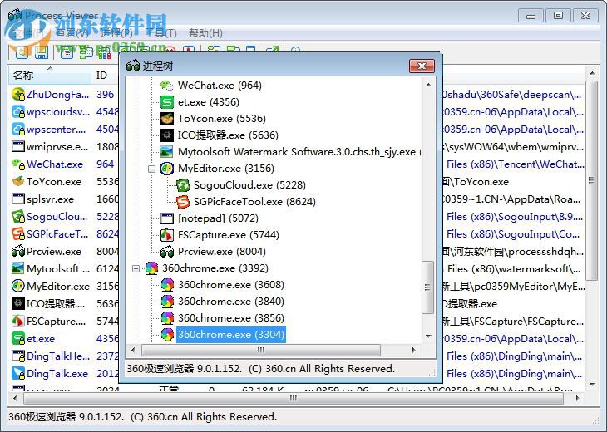Click the process tree scroll-down arrow
Viewport: 607px width, 432px height.
tap(428, 336)
